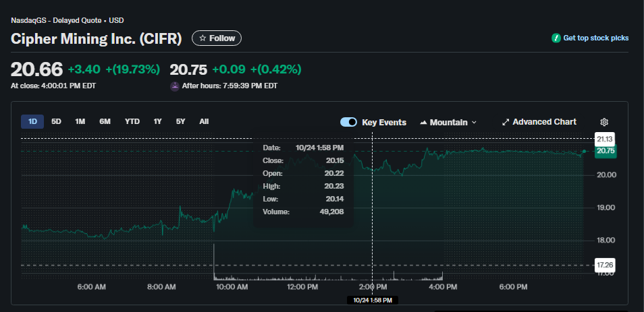Open the Advanced Chart link
644x312 pixels.
point(544,122)
